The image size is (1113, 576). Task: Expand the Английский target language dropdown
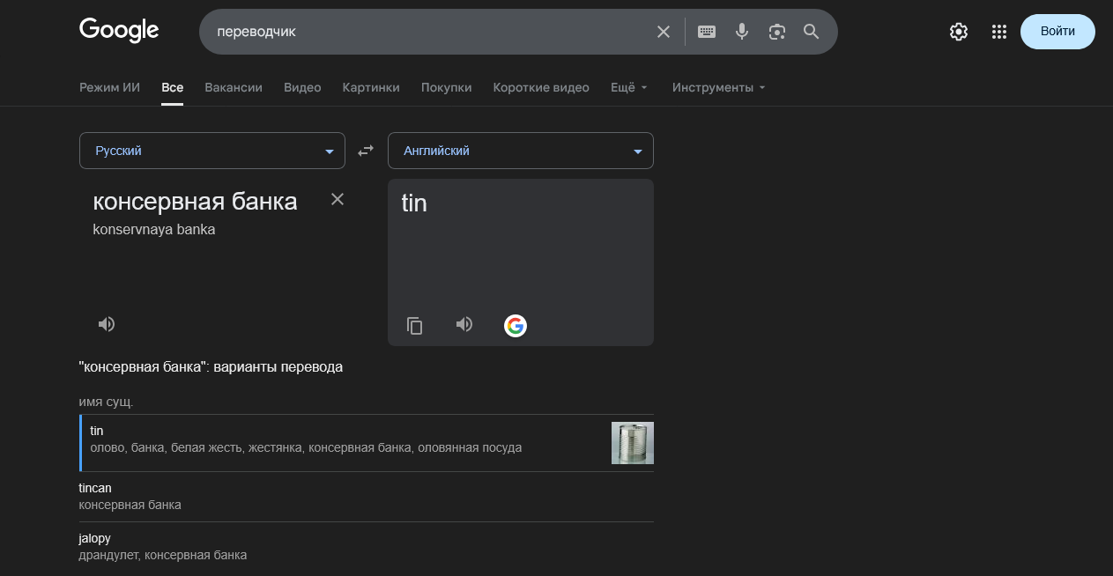(x=520, y=151)
